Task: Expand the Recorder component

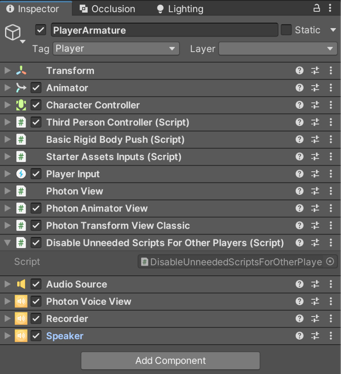Action: point(8,319)
